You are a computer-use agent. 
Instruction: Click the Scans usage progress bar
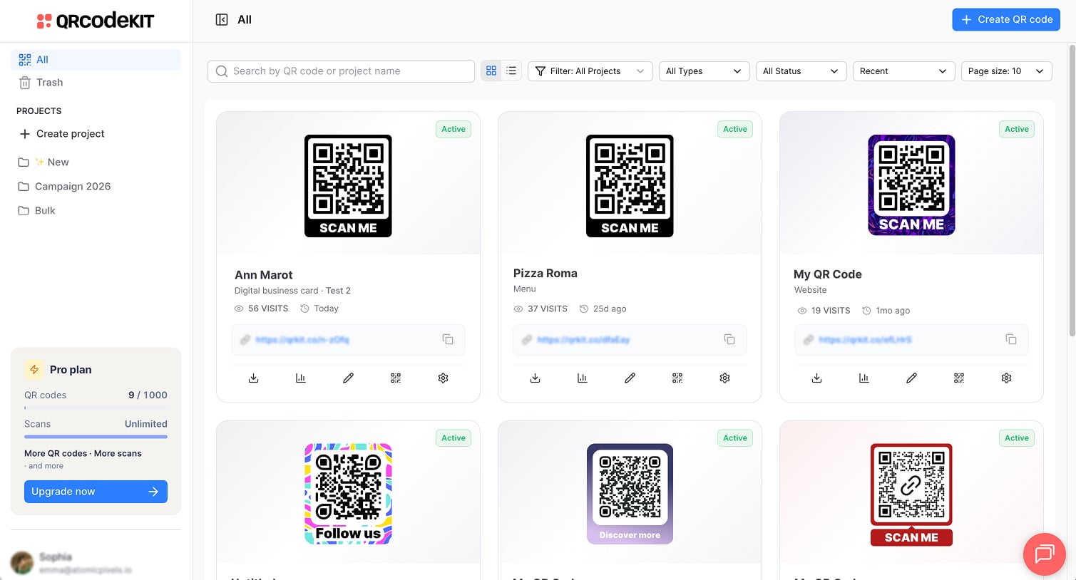pos(96,437)
